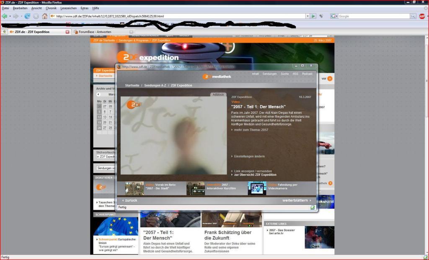The width and height of the screenshot is (429, 260).
Task: Go to the Firefox Home page icon
Action: tap(44, 16)
